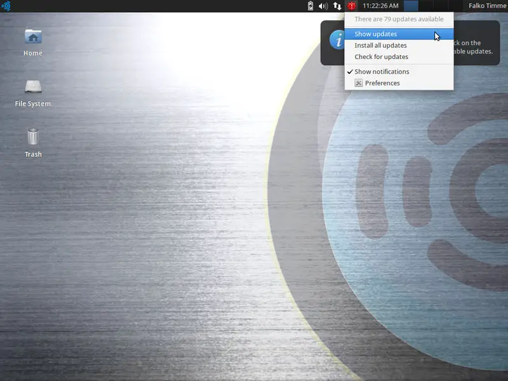This screenshot has height=381, width=508.
Task: Click the "There are 79 updates available" text
Action: [399, 19]
